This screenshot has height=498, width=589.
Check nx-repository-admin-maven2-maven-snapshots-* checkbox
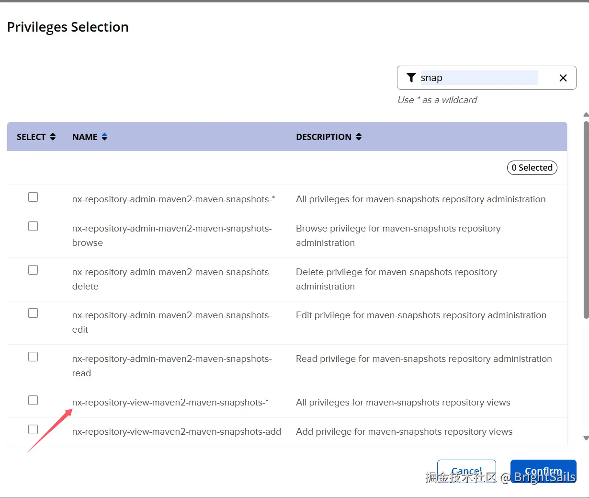pos(33,197)
